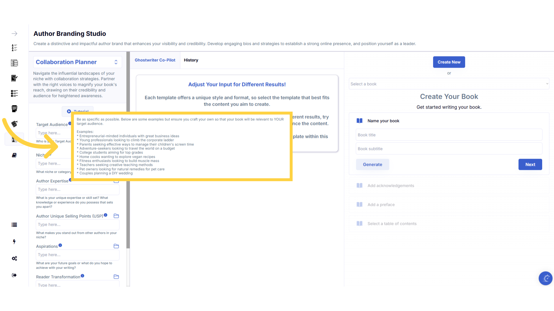Click the lightning bolt sidebar icon
554x311 pixels.
[14, 242]
